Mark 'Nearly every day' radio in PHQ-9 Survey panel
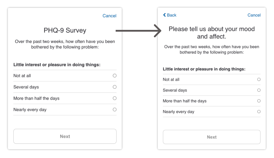Screen dimensions: 274x158 pyautogui.click(x=114, y=109)
